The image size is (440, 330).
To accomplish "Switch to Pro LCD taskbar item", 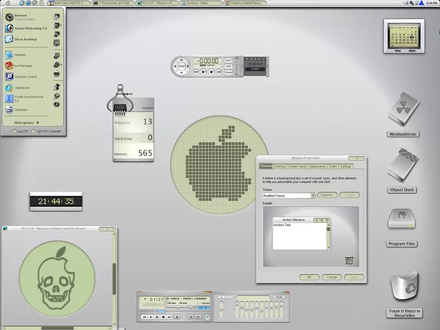I will pyautogui.click(x=157, y=3).
